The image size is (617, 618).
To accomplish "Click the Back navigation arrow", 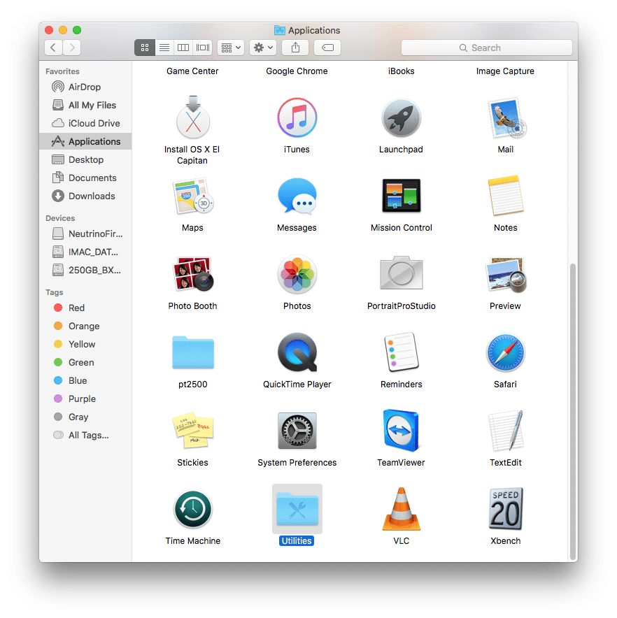I will (x=54, y=48).
